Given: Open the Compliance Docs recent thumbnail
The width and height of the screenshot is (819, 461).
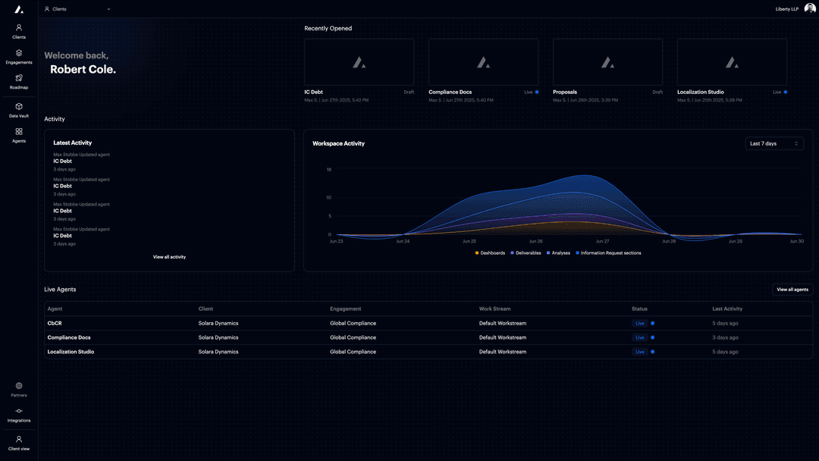Looking at the screenshot, I should click(x=483, y=62).
